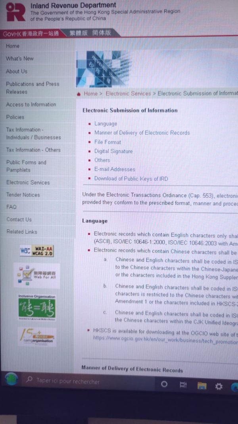This screenshot has width=238, height=424.
Task: Open Publications and Press Releases
Action: pyautogui.click(x=33, y=88)
